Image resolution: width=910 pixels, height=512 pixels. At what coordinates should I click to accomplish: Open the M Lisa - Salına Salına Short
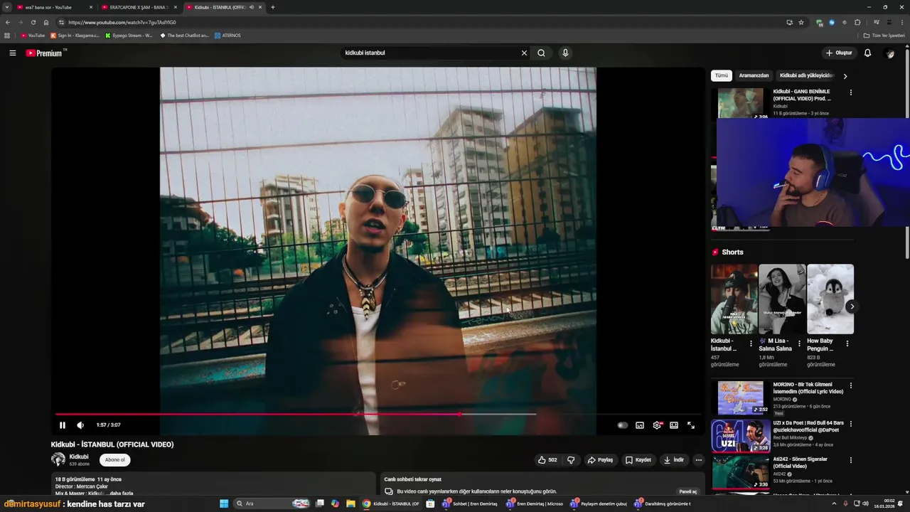coord(782,299)
